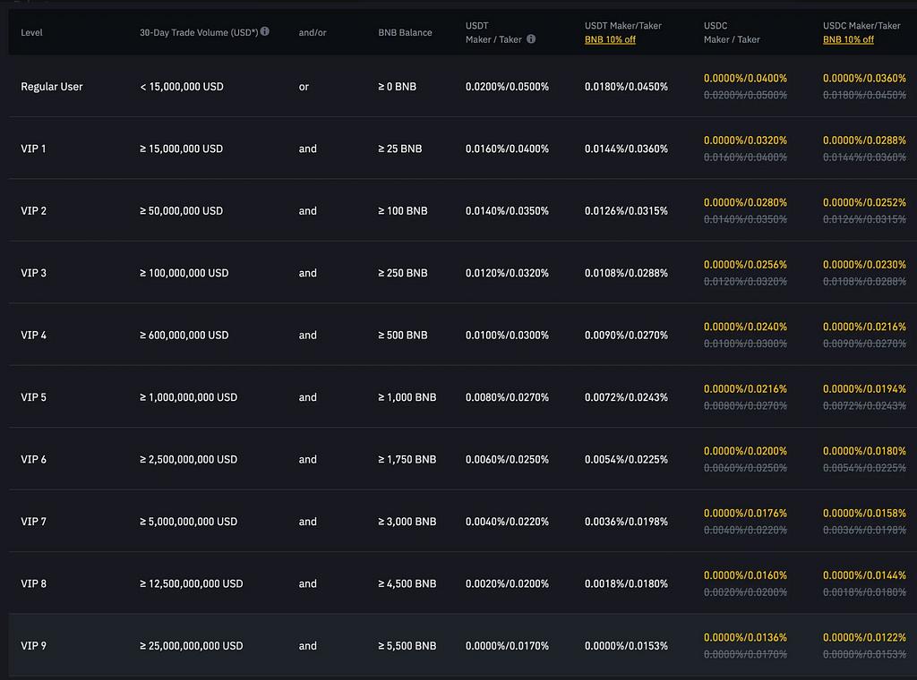Click the '≥ 600,000,000 USD' volume cell
Viewport: 917px width, 680px height.
tap(184, 336)
